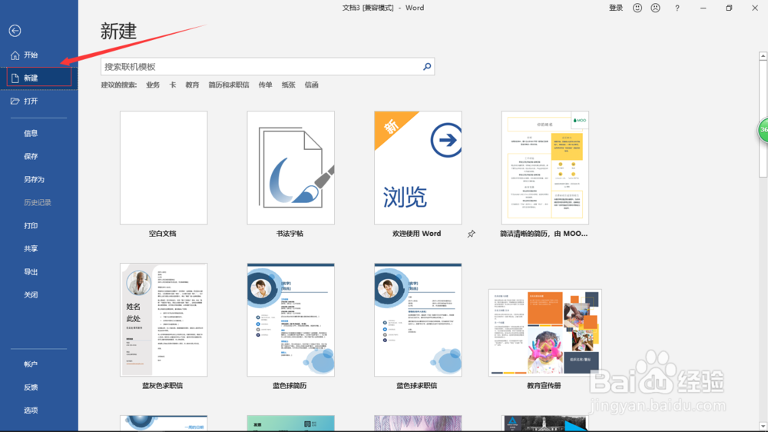Click the scrollbar down arrow
This screenshot has width=768, height=432.
(763, 426)
